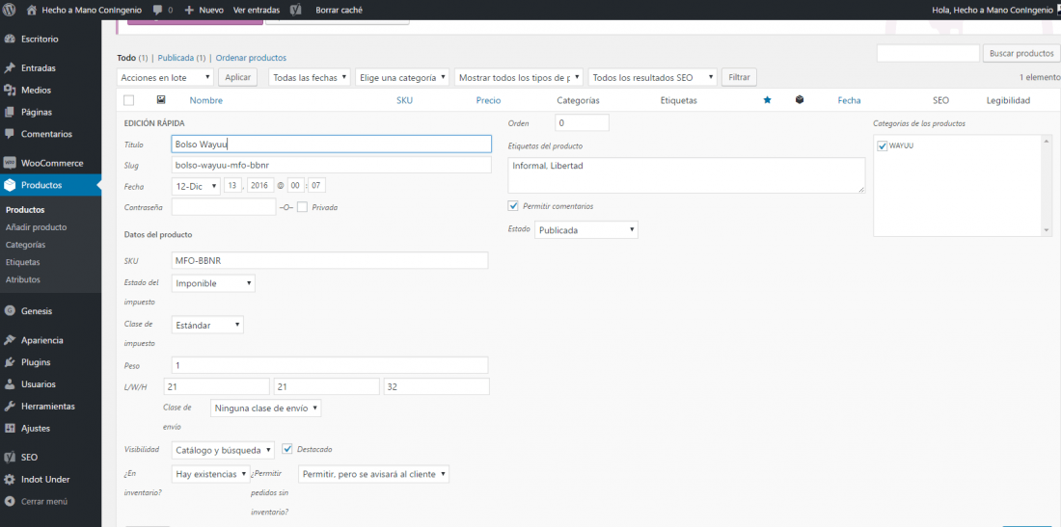Click the image thumbnail column header icon
This screenshot has height=527, width=1061.
(161, 99)
